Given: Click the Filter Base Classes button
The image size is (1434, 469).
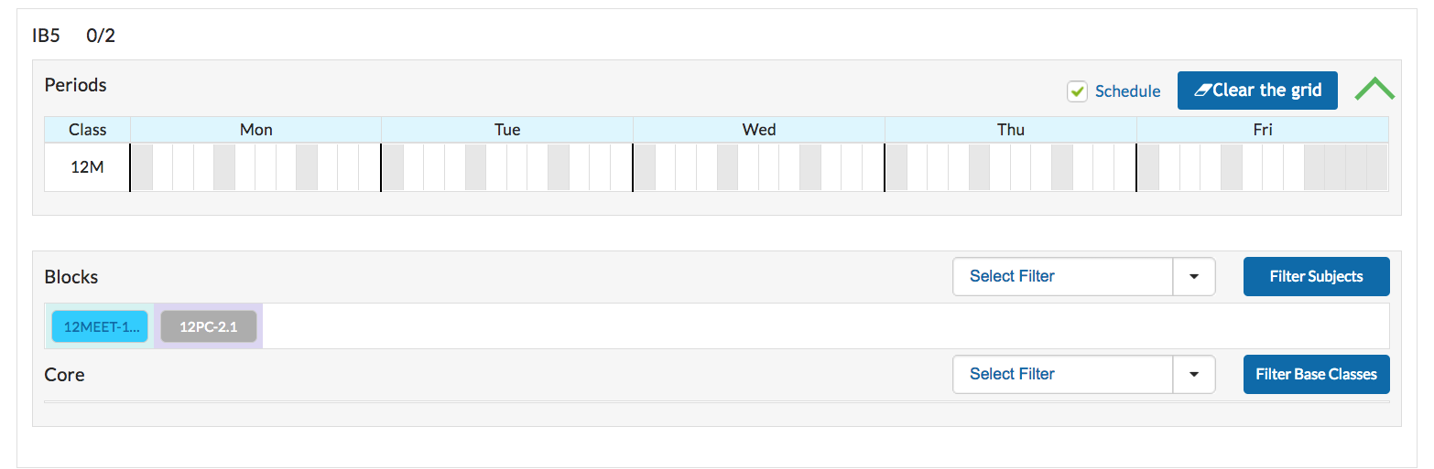Looking at the screenshot, I should point(1316,374).
